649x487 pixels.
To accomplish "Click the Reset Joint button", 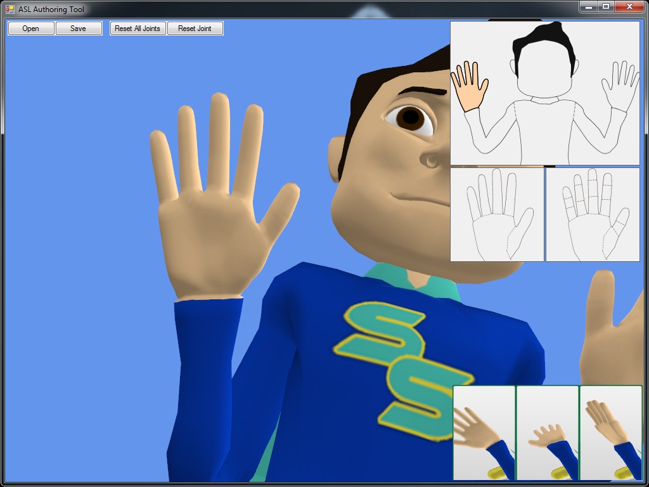I will 195,29.
